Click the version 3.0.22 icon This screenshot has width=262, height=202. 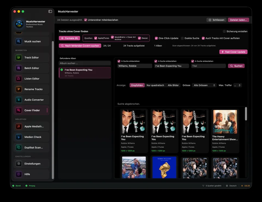click(x=242, y=186)
